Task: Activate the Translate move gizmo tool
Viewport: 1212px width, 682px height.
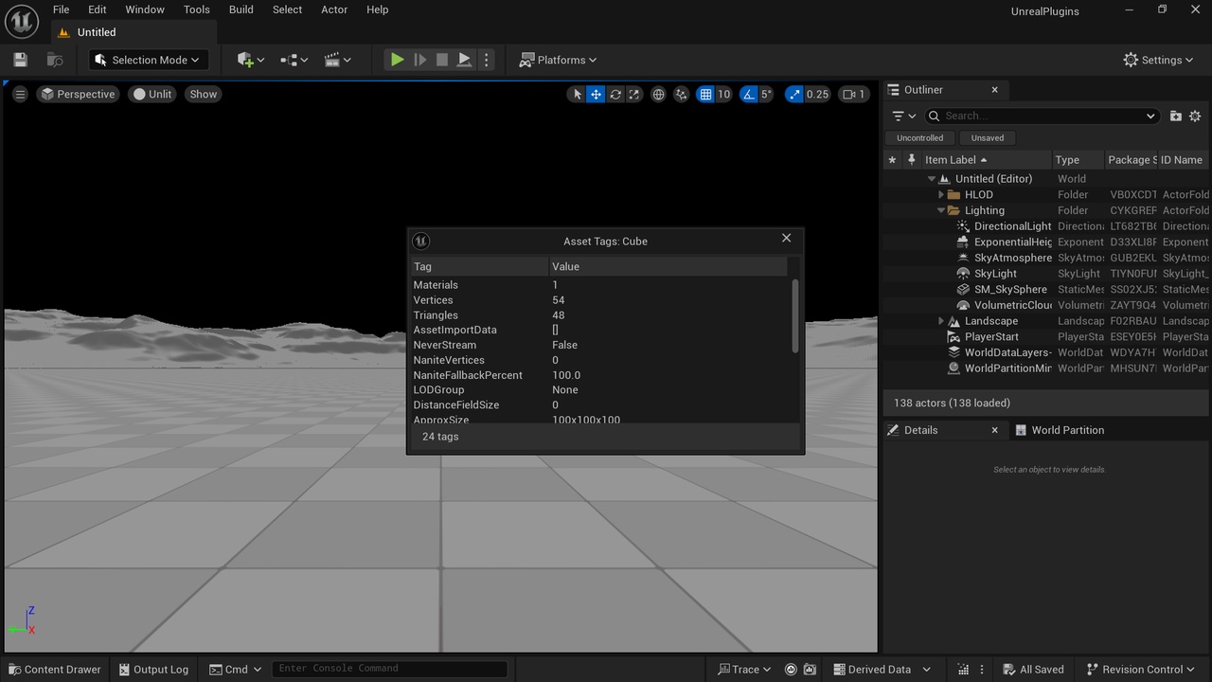Action: (596, 94)
